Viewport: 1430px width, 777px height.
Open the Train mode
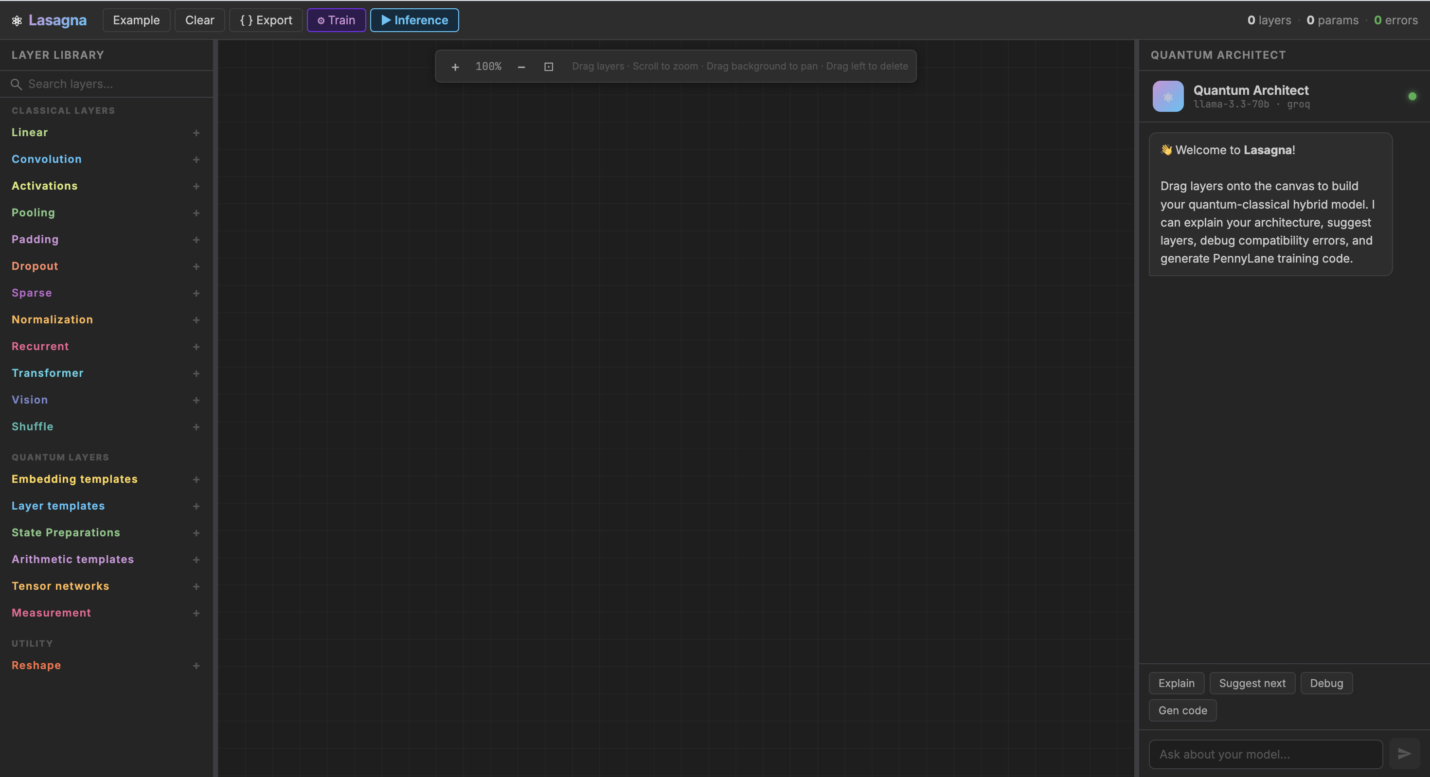pyautogui.click(x=336, y=20)
